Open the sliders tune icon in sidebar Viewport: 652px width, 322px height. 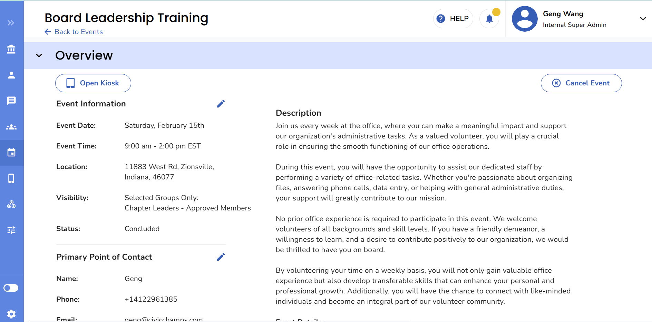11,230
